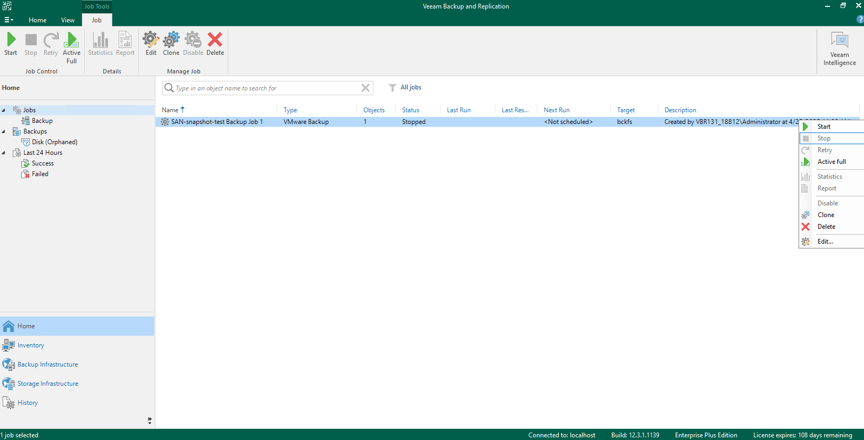Image resolution: width=864 pixels, height=440 pixels.
Task: Click into the object name search field
Action: 268,88
